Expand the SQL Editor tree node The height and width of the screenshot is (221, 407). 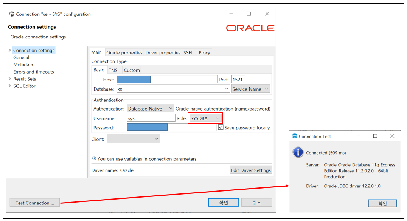pos(9,86)
